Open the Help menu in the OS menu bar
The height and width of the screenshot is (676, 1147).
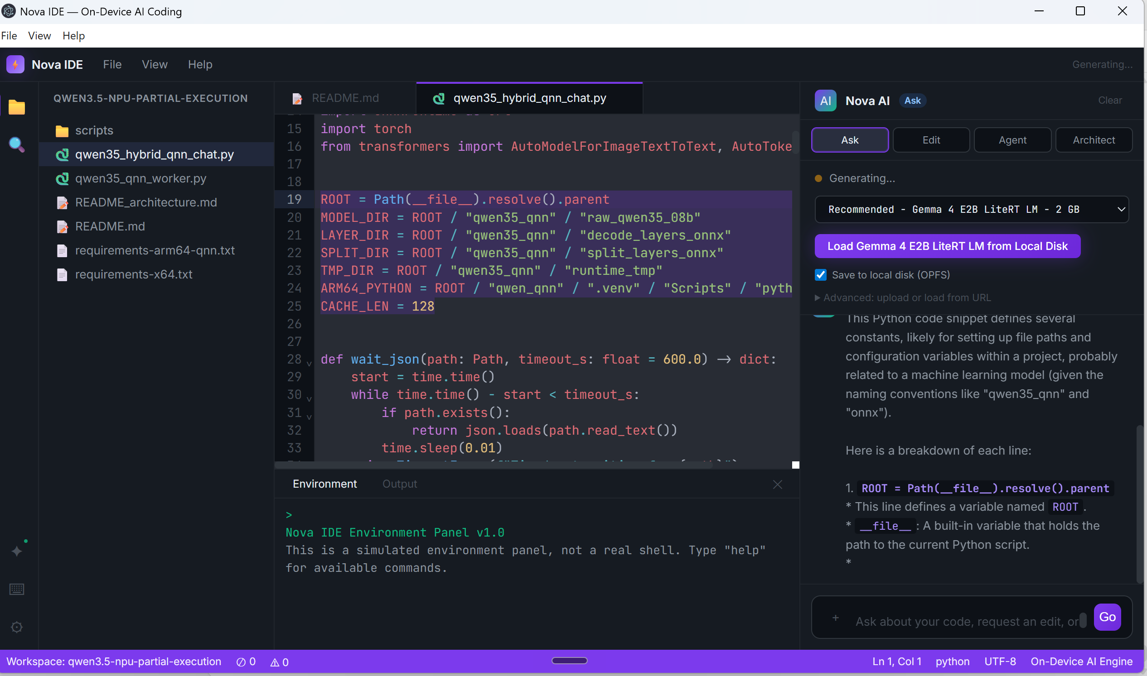pos(73,35)
